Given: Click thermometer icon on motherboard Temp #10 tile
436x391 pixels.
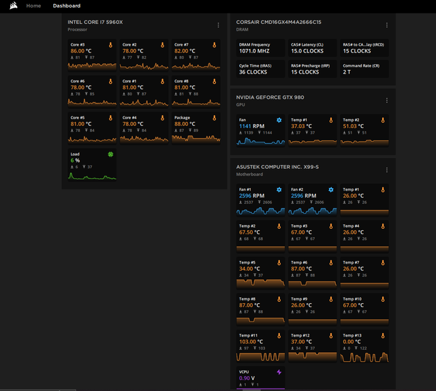Looking at the screenshot, I should pyautogui.click(x=383, y=299).
